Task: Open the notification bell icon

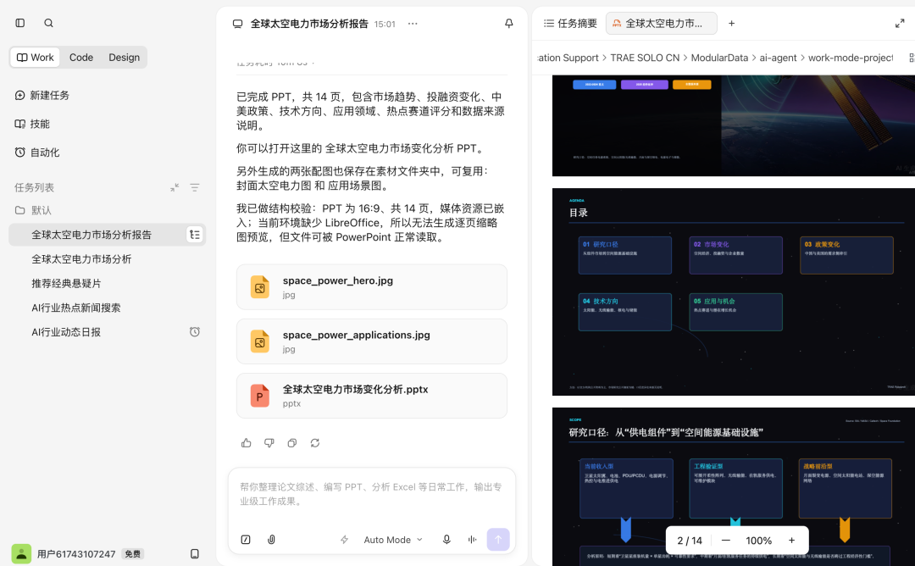Action: point(509,24)
